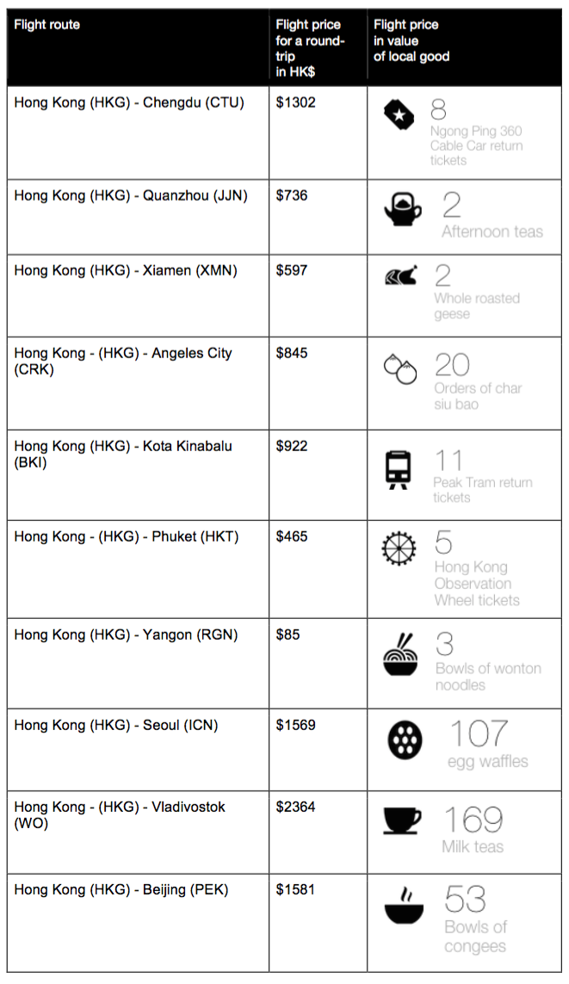Click the wonton noodles bowl icon
This screenshot has width=569, height=984.
(x=400, y=654)
